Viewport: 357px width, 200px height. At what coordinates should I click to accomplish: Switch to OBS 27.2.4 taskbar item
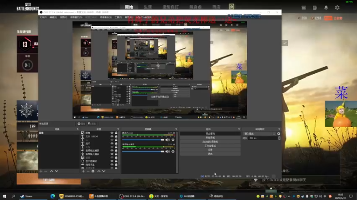(x=132, y=196)
